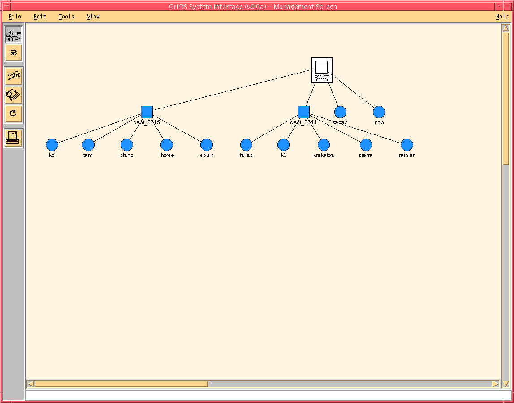Select the dept_2245 square node
This screenshot has height=403, width=514.
coord(147,112)
